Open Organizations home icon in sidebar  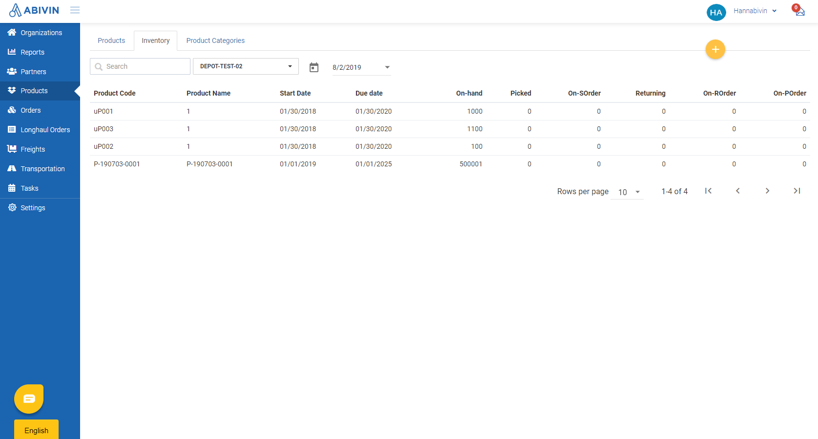[12, 32]
